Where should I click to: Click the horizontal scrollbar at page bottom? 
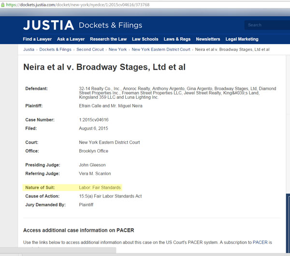pyautogui.click(x=58, y=251)
